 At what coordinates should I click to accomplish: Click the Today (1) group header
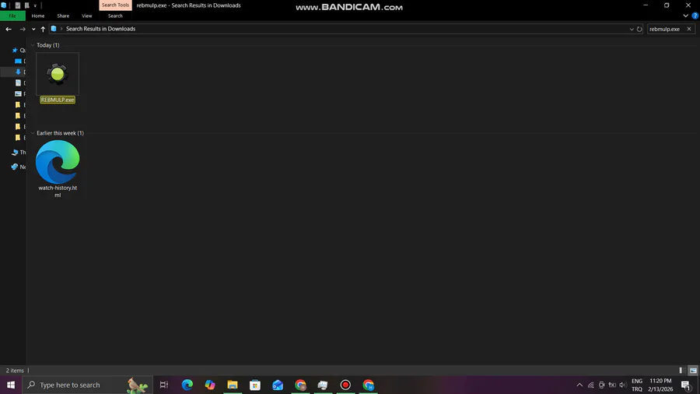pos(47,45)
